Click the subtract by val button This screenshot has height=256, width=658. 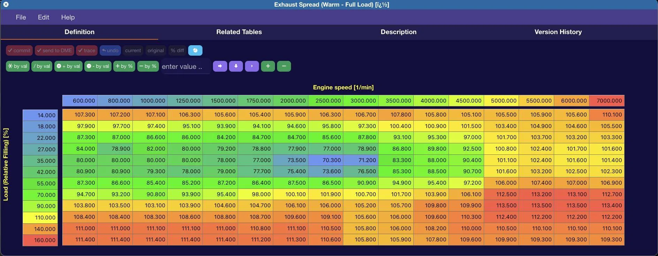coord(98,66)
